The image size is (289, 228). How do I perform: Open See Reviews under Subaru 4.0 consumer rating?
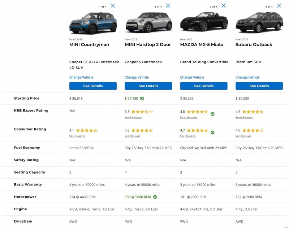tap(243, 136)
